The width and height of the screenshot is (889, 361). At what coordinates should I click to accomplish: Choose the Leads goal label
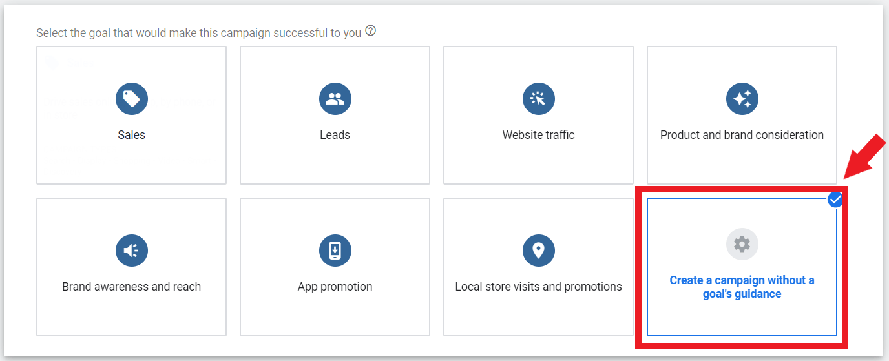point(335,135)
